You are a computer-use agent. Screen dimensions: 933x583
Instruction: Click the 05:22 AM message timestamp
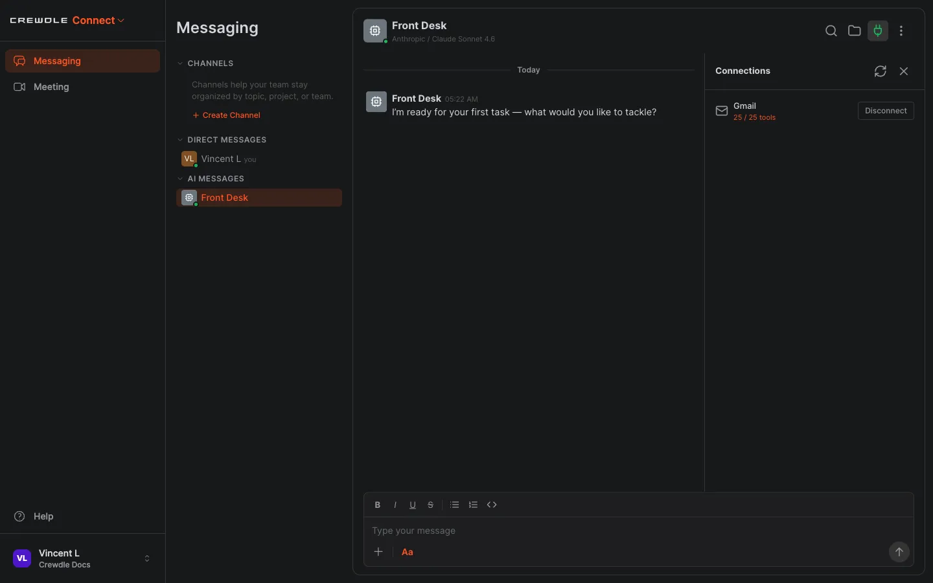[x=461, y=99]
